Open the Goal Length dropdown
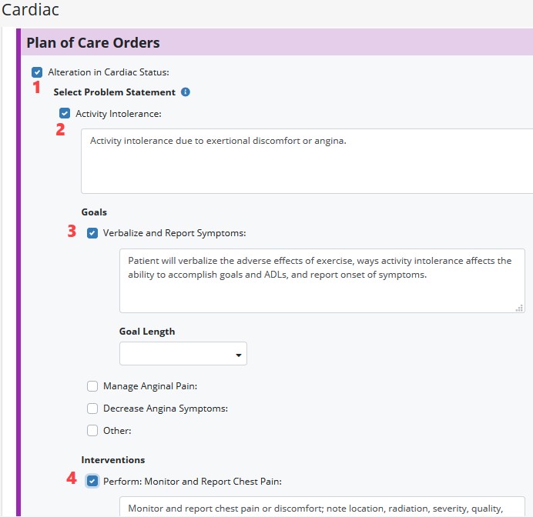Screen dimensions: 533x517 tap(183, 354)
